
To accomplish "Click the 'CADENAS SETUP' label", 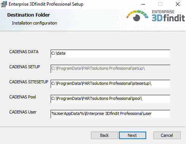I will click(x=25, y=67).
